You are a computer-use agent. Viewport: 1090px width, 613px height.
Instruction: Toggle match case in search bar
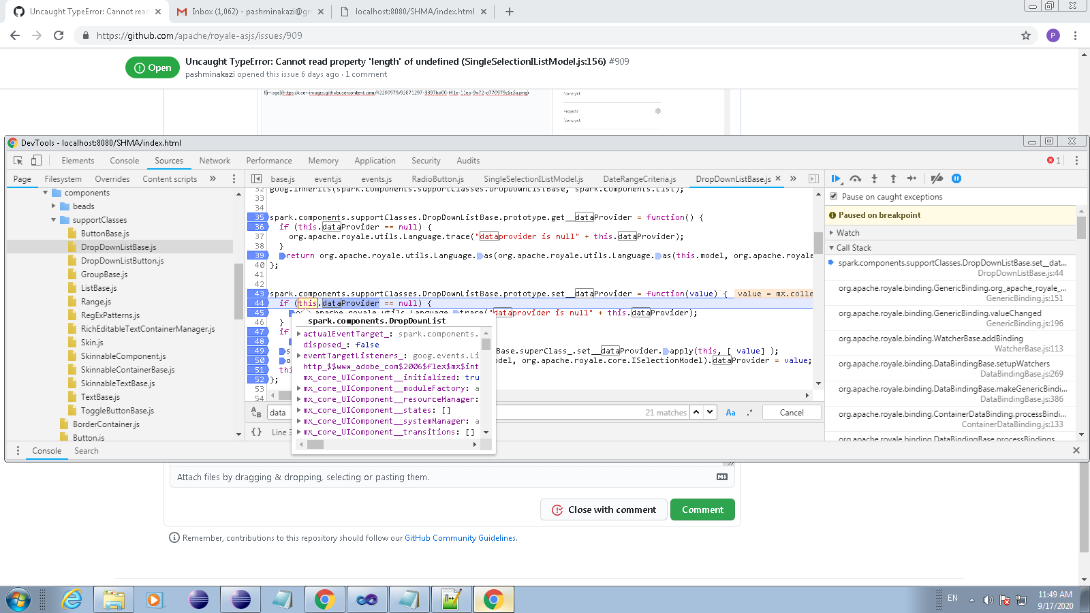[x=730, y=413]
